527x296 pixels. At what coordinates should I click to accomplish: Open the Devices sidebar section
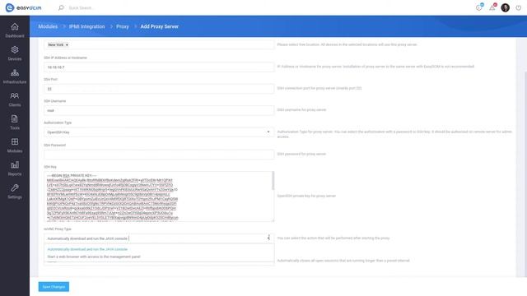(15, 53)
